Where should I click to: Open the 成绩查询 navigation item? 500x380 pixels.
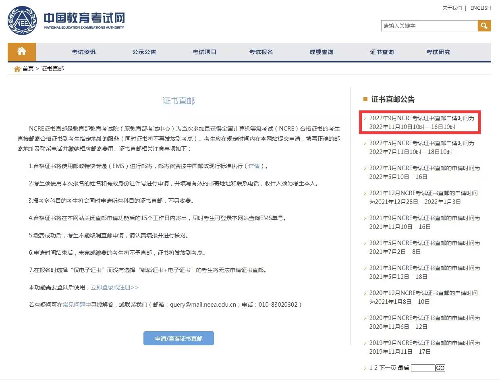pyautogui.click(x=322, y=52)
